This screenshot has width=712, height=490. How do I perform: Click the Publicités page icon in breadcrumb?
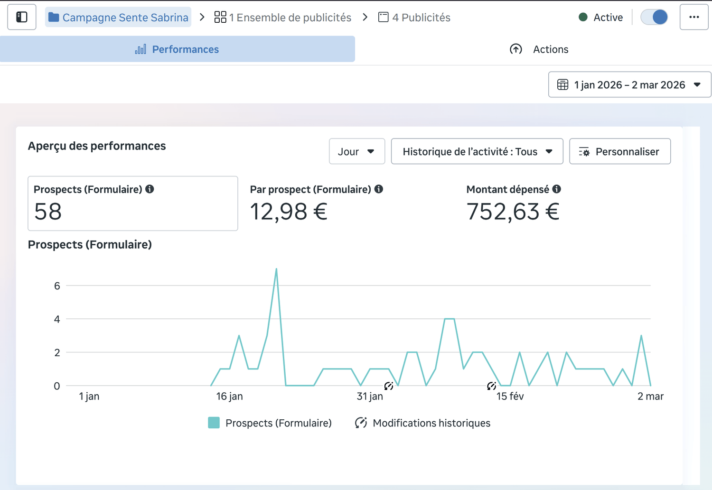point(383,17)
